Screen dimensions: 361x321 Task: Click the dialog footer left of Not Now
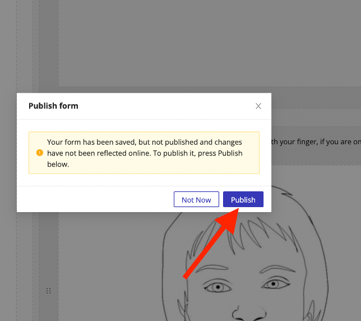95,200
